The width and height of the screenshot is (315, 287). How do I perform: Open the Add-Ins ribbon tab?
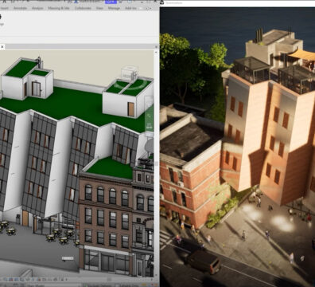click(130, 8)
